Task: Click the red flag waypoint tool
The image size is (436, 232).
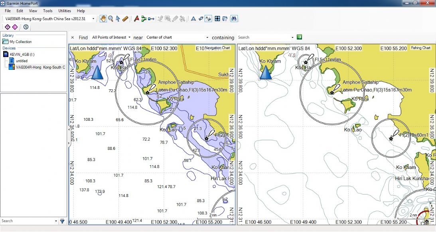Action: [x=136, y=18]
